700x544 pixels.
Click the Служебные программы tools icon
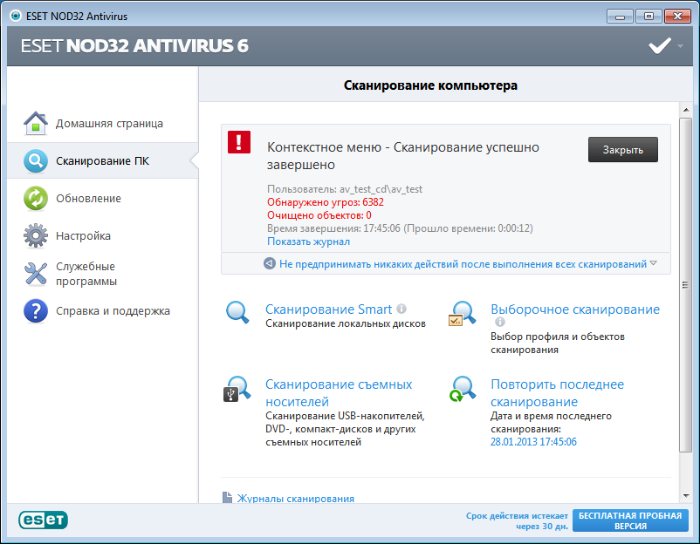pos(35,274)
